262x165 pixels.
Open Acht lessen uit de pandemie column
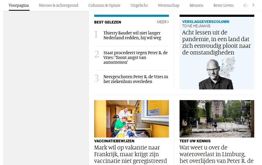pos(216,42)
